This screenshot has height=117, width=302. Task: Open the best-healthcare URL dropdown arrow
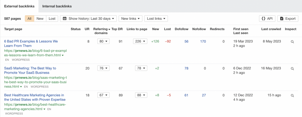click(44, 109)
